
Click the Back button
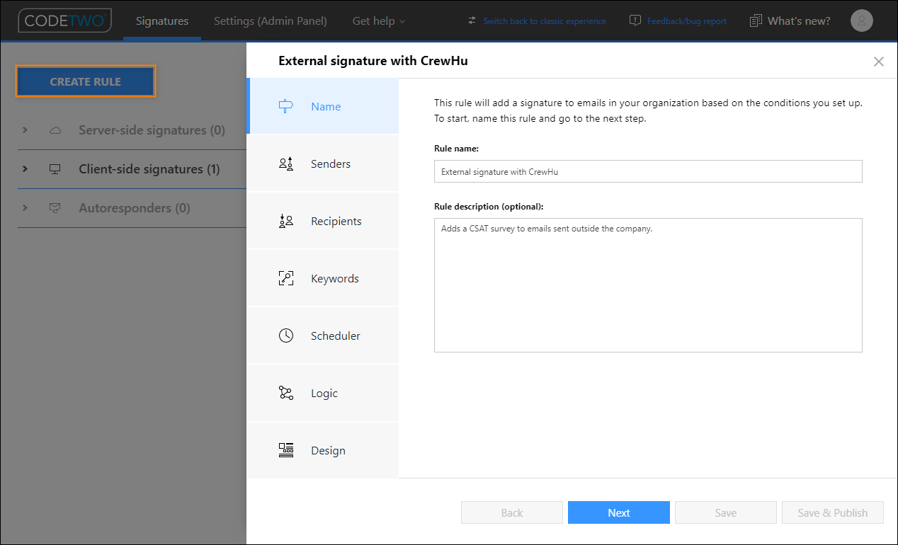(x=512, y=512)
